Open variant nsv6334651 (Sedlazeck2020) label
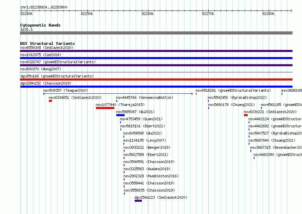302x214 pixels. [x=75, y=97]
